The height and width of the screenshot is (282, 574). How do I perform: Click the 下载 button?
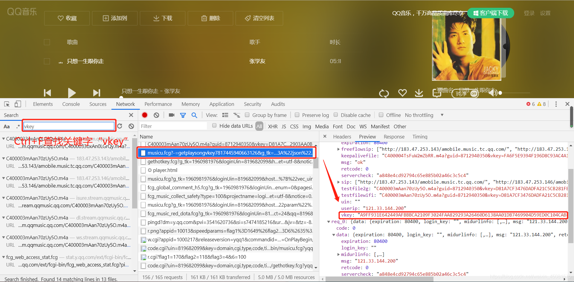163,18
